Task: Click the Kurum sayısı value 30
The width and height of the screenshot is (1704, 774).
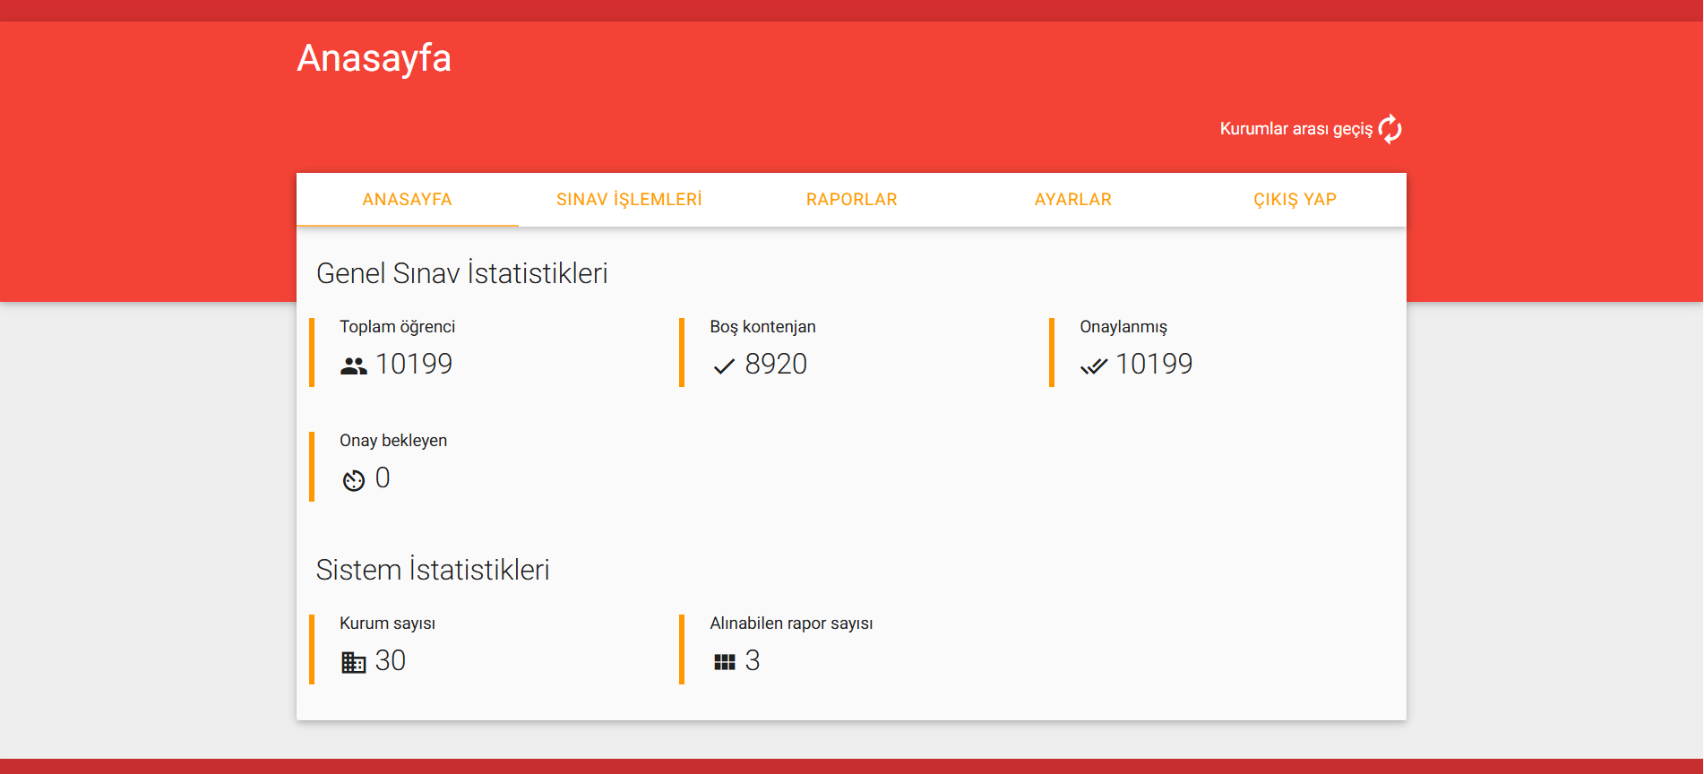Action: coord(391,660)
